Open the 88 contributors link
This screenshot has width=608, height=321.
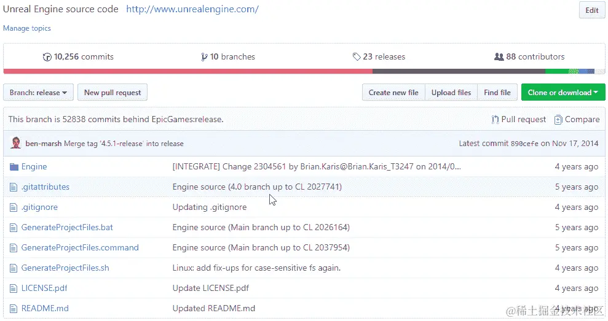click(529, 57)
